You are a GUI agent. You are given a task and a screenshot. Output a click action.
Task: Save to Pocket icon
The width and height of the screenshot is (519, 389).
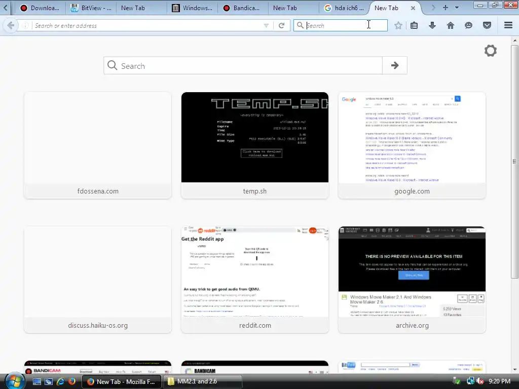[487, 25]
